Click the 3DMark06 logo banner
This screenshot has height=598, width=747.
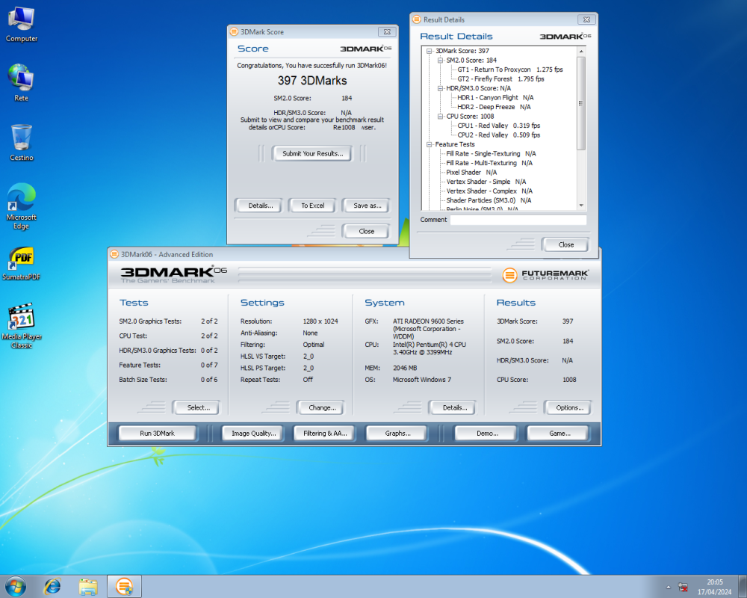(166, 274)
